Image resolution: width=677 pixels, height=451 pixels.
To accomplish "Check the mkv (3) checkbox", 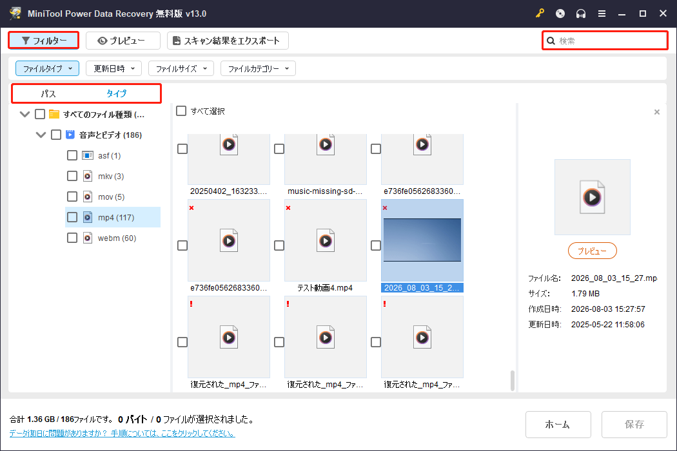I will coord(72,176).
